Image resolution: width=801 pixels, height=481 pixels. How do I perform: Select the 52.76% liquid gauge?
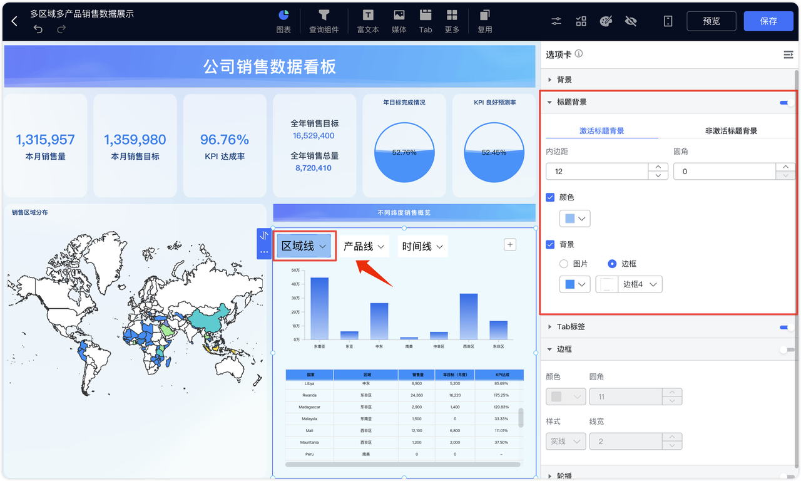click(x=404, y=152)
